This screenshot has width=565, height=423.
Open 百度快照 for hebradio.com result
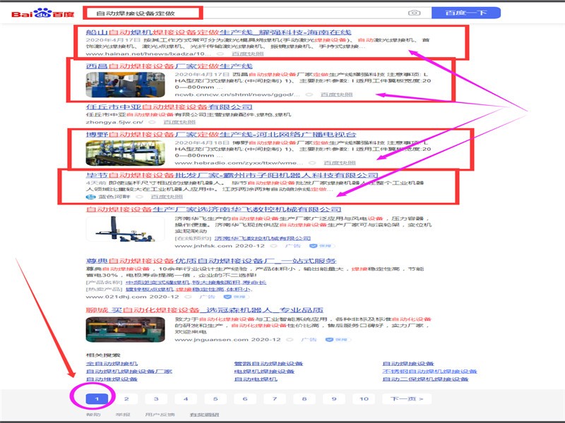pos(340,163)
